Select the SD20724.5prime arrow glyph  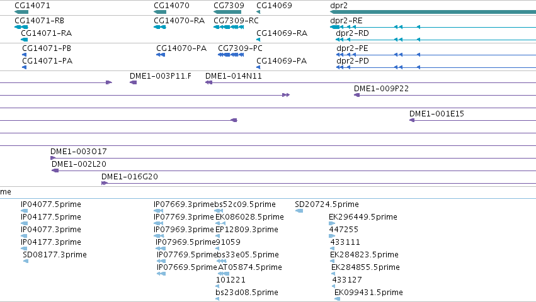pyautogui.click(x=299, y=211)
